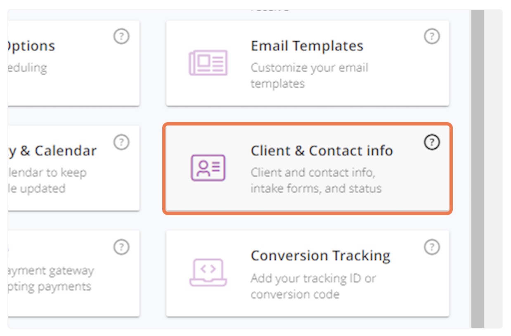The width and height of the screenshot is (511, 336).
Task: Select the orange-highlighted Client & Contact card
Action: pos(308,168)
